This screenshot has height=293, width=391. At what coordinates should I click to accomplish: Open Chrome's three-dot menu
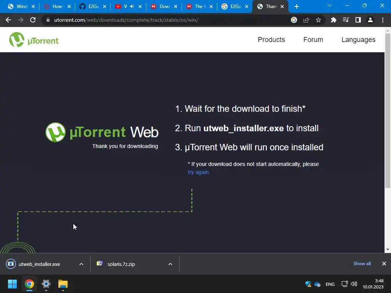point(383,20)
